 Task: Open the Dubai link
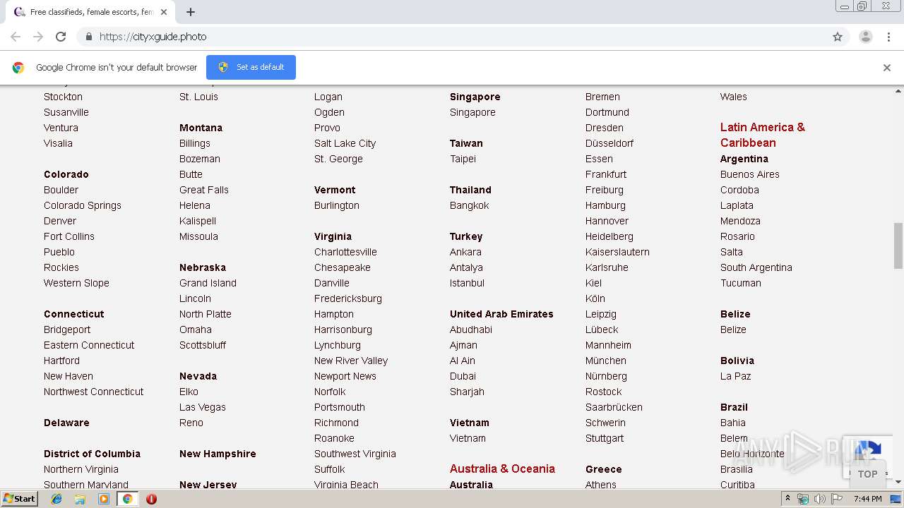coord(463,376)
